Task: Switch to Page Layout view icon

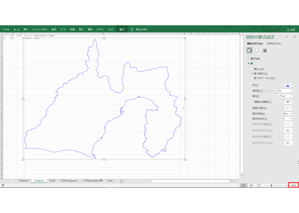Action: 251,186
